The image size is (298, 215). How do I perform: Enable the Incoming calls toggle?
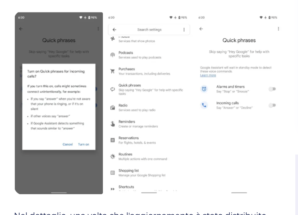pos(272,105)
